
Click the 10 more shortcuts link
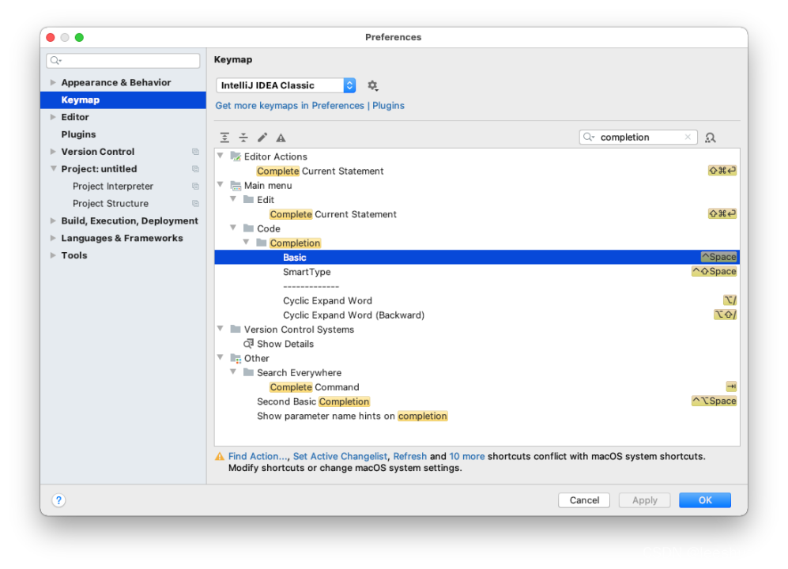[x=467, y=457]
